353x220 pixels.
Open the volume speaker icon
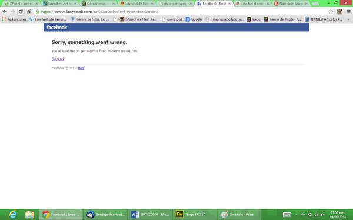pos(322,215)
